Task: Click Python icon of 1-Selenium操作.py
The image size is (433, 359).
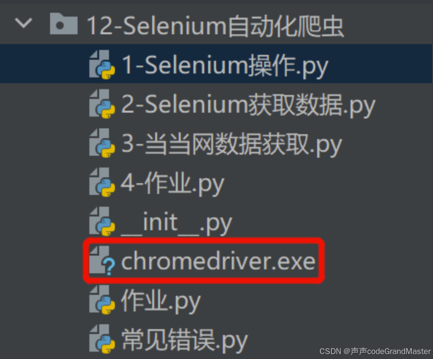Action: coord(102,65)
